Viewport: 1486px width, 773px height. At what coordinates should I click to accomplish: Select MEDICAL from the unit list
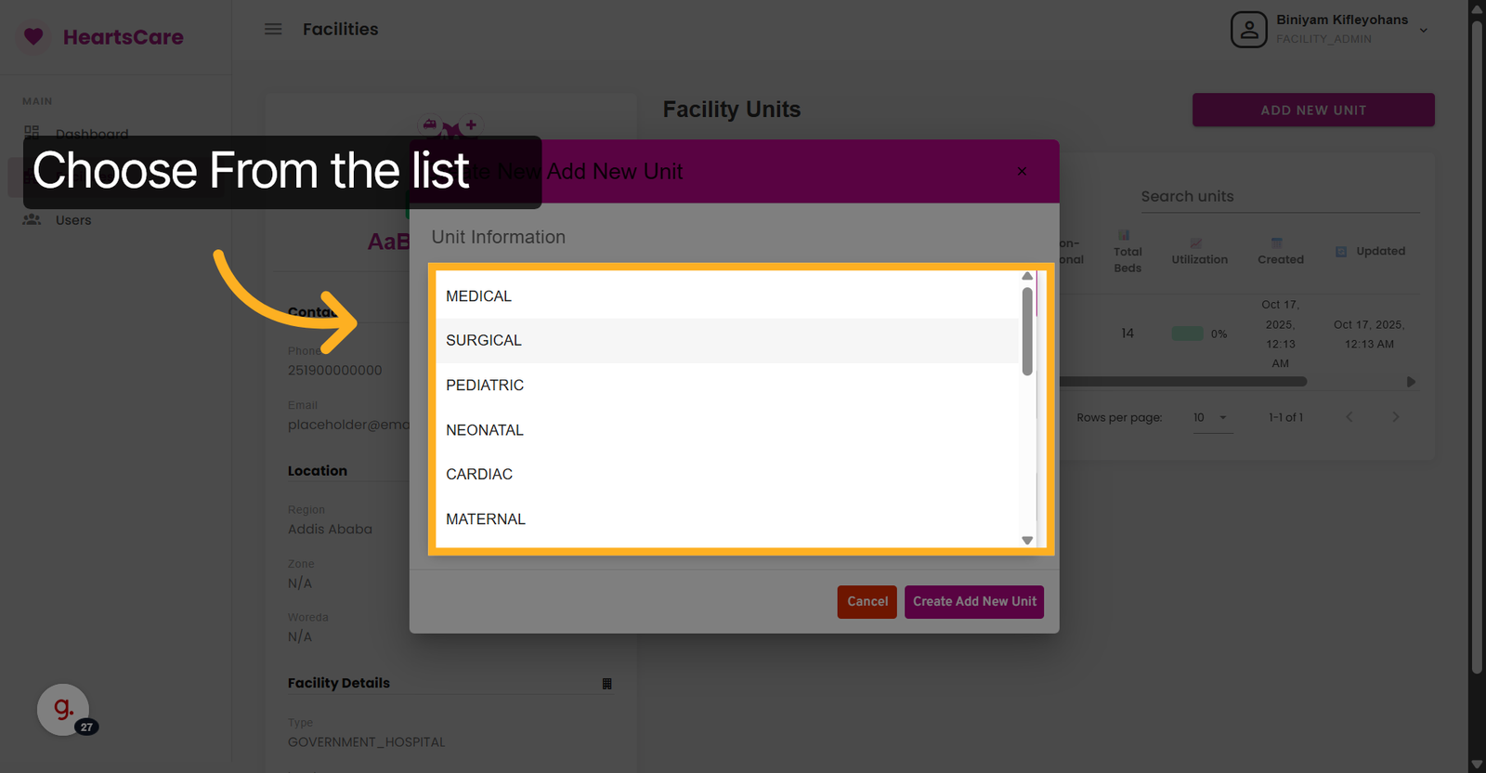click(479, 296)
